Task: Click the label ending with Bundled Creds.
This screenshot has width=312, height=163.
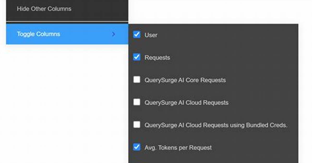Action: 216,125
